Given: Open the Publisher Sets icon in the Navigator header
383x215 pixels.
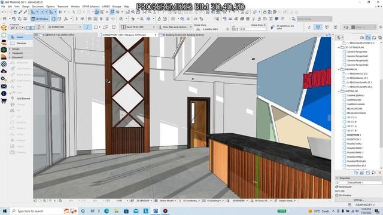Looking at the screenshot, I should click(380, 37).
